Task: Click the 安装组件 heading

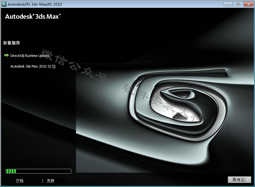Action: [x=12, y=43]
